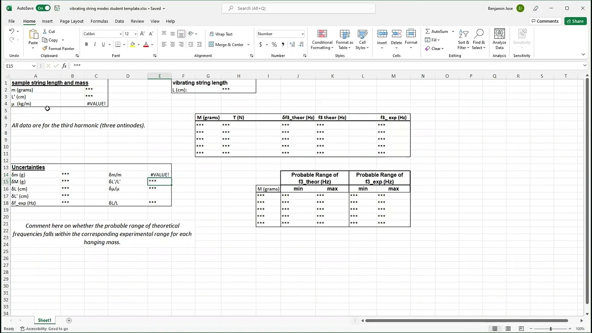Select the Format Painter tool

click(58, 49)
